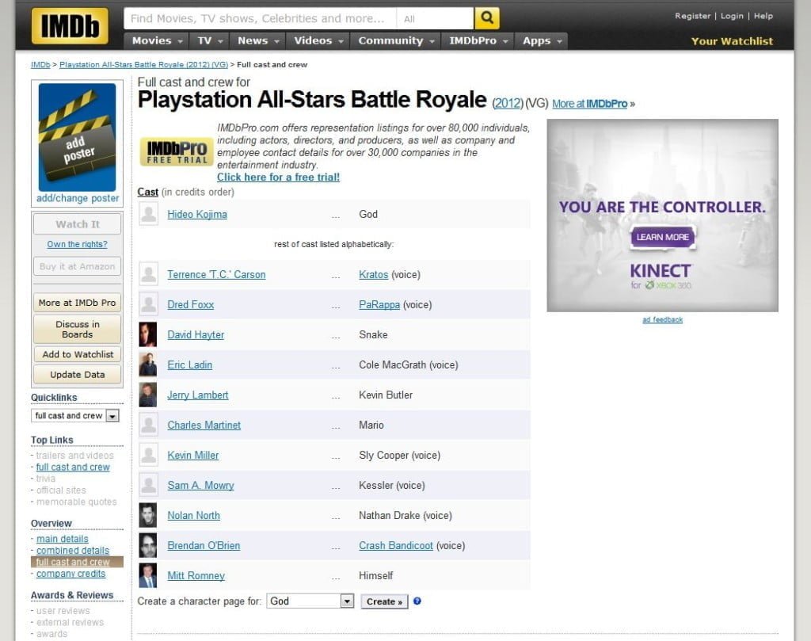Click the combined details overview link
This screenshot has width=811, height=641.
pos(72,551)
